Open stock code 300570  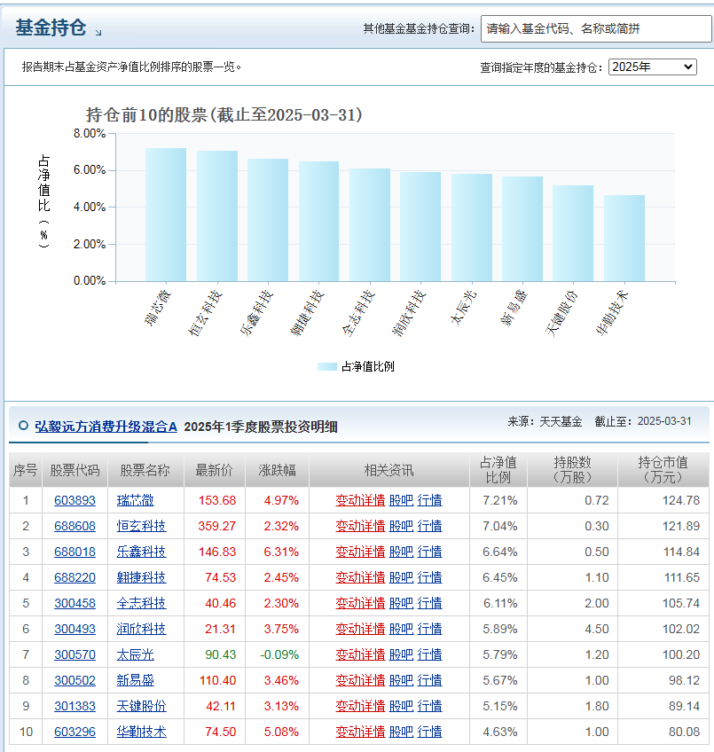(x=75, y=654)
